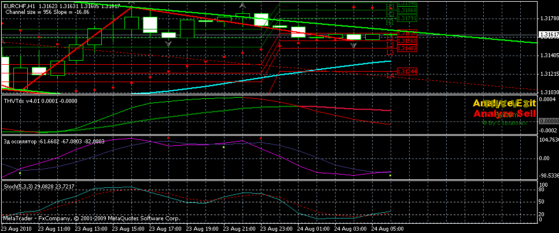Click the 3д осцилятор indicator label

(x=20, y=141)
